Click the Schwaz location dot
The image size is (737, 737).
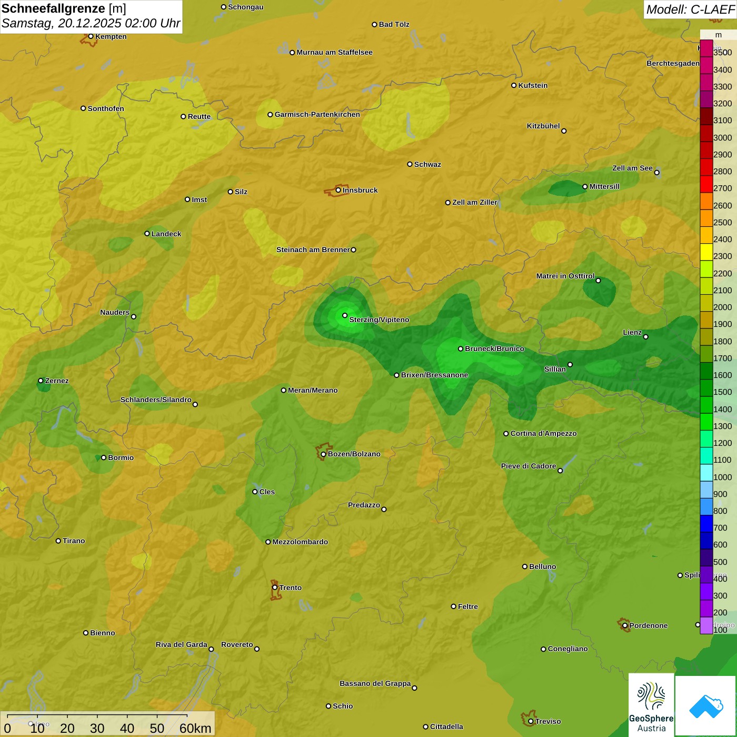[x=410, y=164]
